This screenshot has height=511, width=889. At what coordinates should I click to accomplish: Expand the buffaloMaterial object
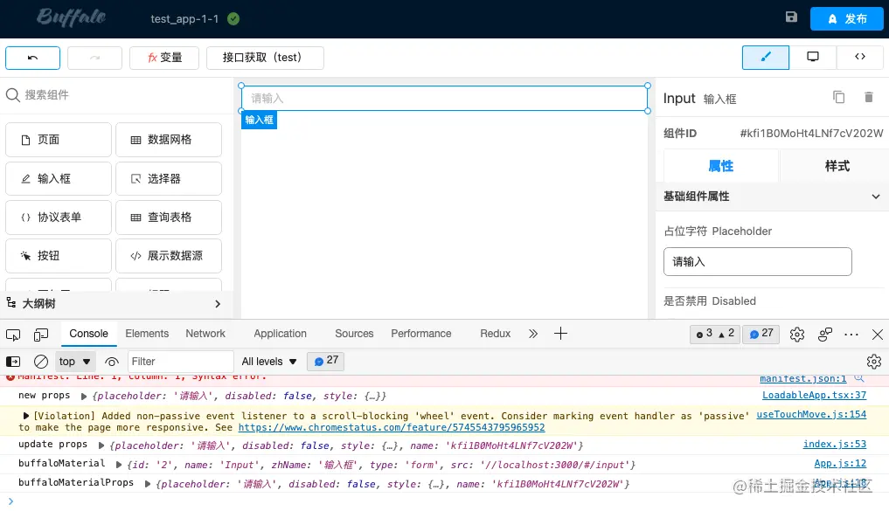[x=119, y=465]
